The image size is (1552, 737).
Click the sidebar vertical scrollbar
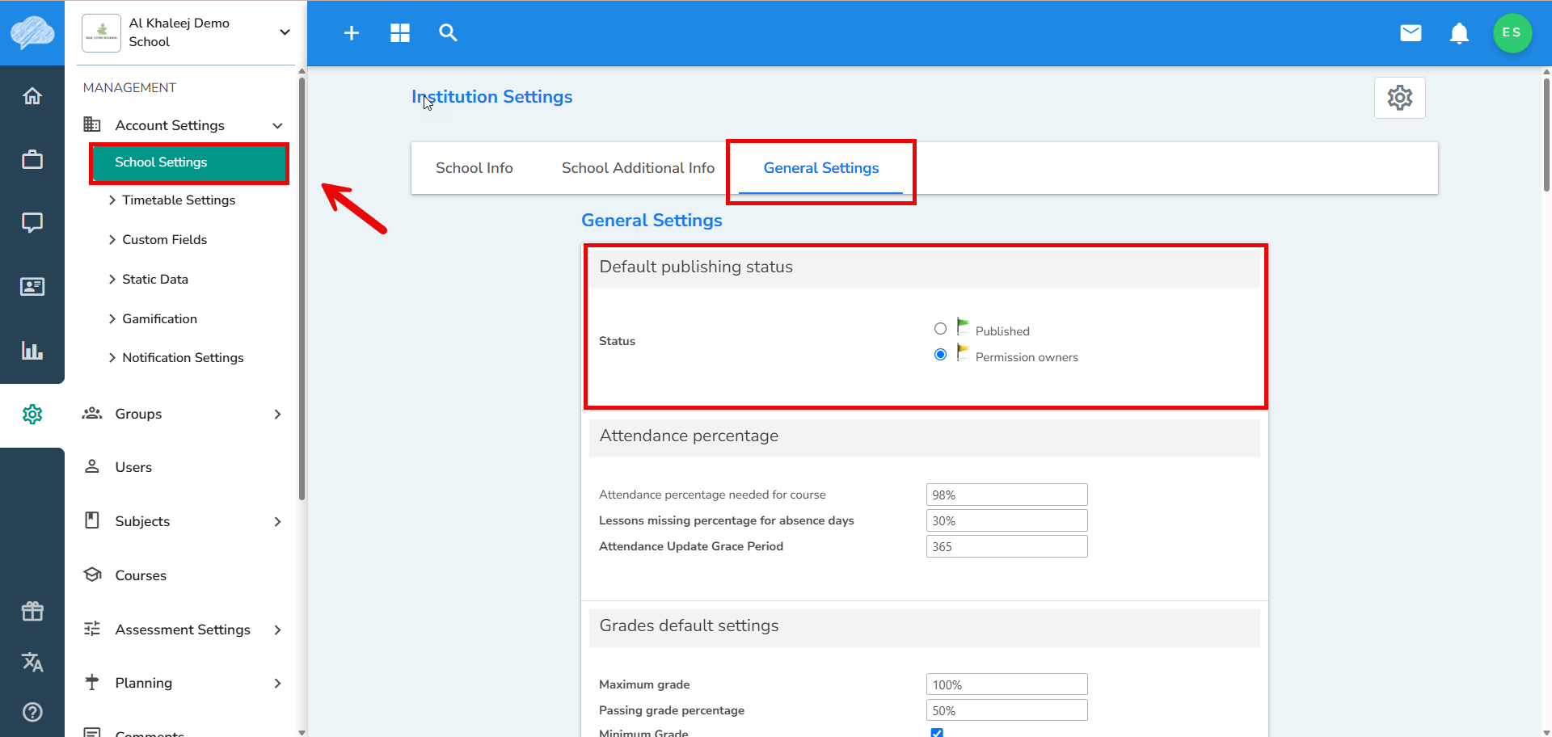302,289
